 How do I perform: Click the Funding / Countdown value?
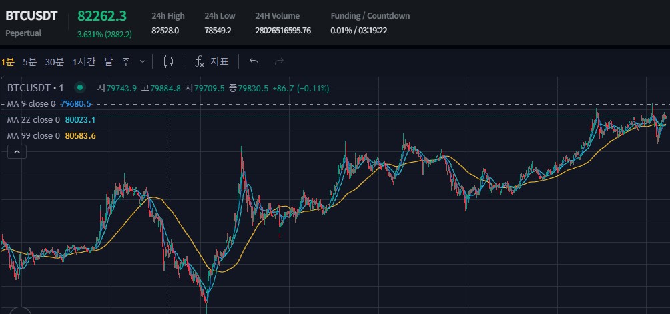click(359, 31)
